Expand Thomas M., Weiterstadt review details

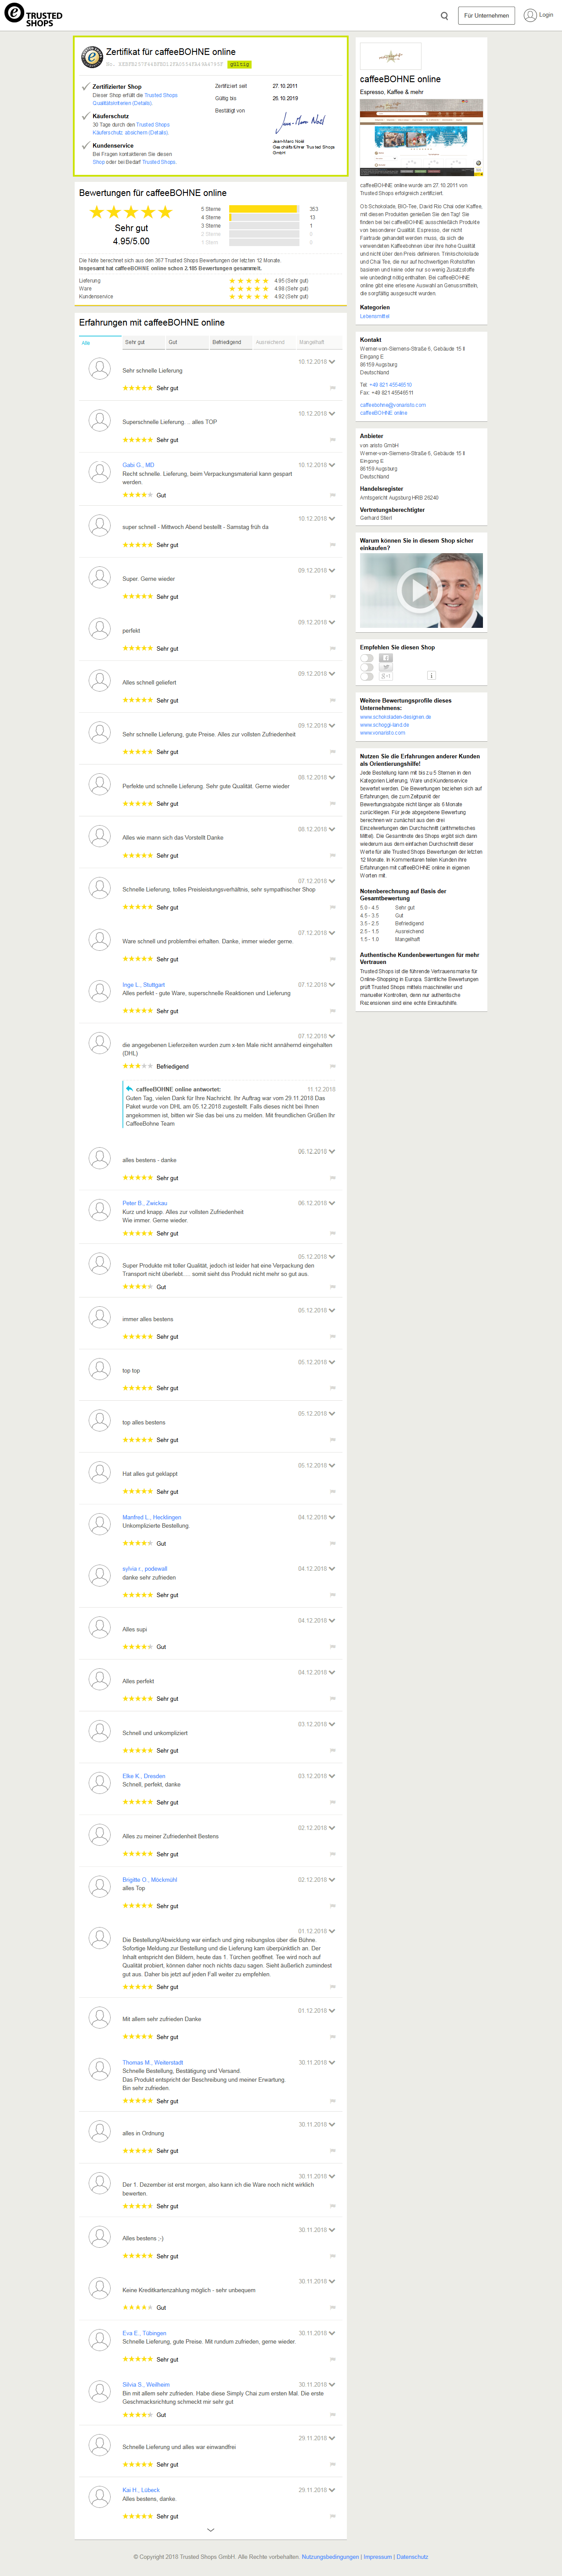point(332,2062)
